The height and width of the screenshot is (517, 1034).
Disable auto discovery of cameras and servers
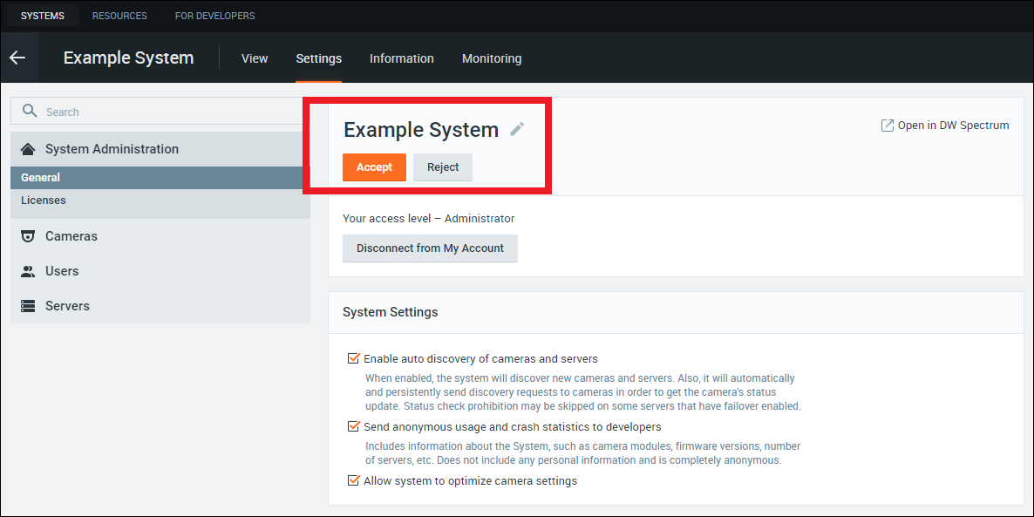point(353,358)
